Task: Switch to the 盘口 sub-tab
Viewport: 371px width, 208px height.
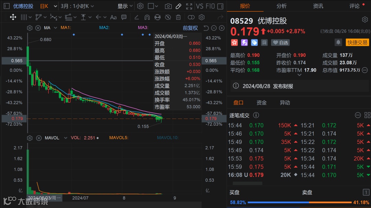Action: click(x=238, y=103)
